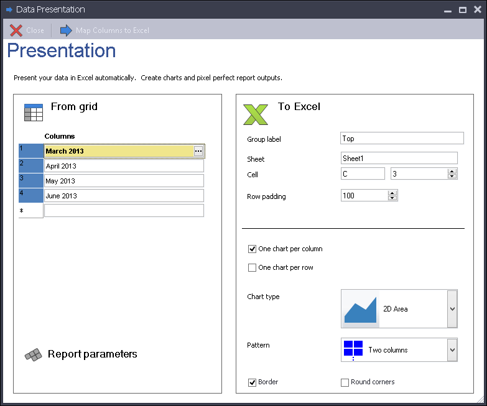The width and height of the screenshot is (487, 406).
Task: Close the Data Presentation window
Action: pos(478,9)
